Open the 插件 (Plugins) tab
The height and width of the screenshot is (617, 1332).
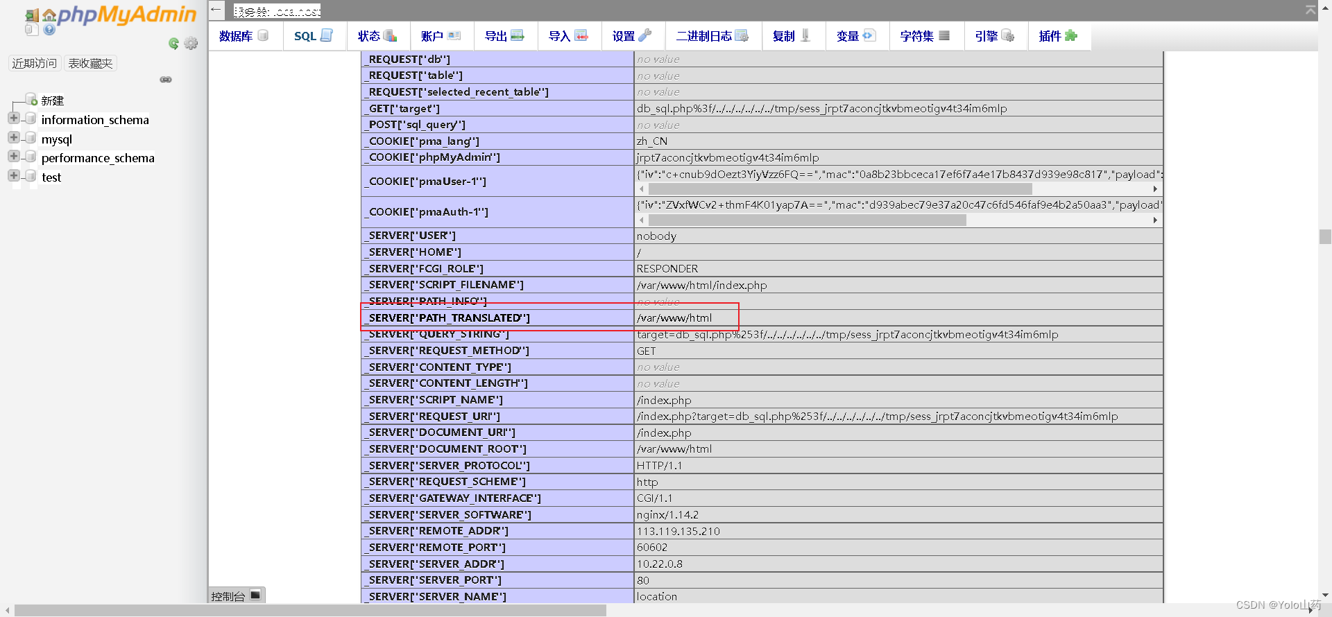pos(1060,36)
